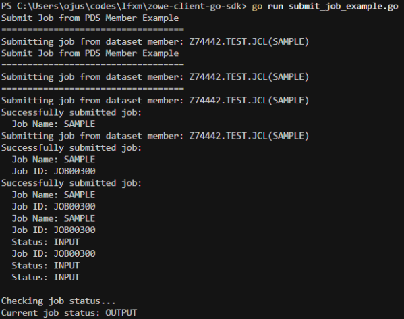Screen dimensions: 404x319
Task: Click Z74442.TEST.JCL(SAMPLE) in the first Submitting line
Action: coord(249,41)
